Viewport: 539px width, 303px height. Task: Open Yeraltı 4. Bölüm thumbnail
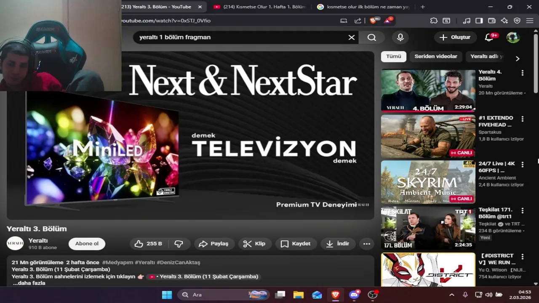coord(428,90)
